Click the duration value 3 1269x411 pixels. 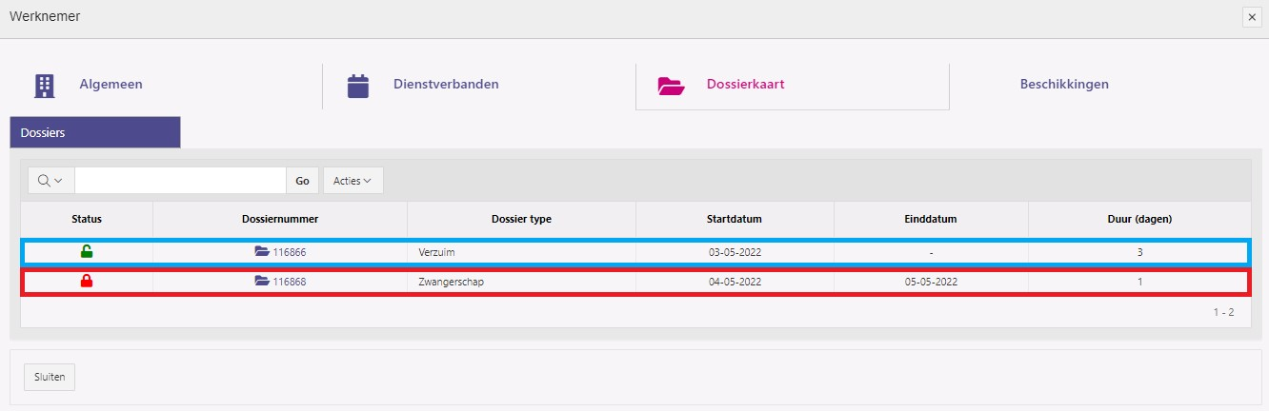click(x=1139, y=252)
